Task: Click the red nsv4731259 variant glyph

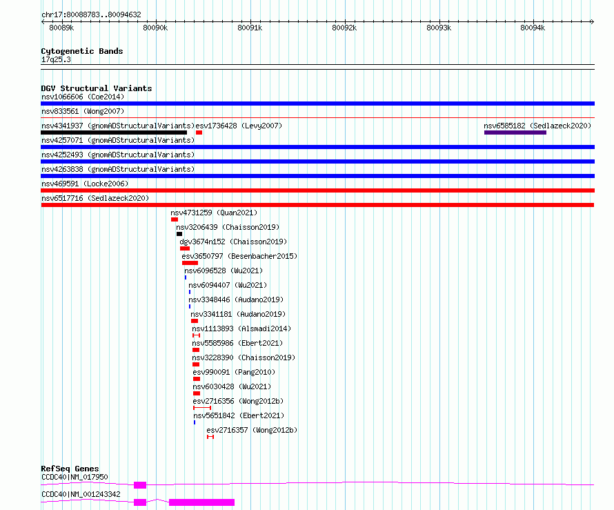Action: 175,219
